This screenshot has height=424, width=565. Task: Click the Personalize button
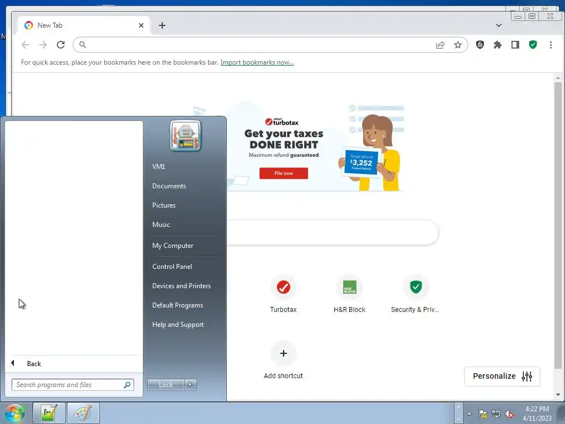tap(502, 377)
